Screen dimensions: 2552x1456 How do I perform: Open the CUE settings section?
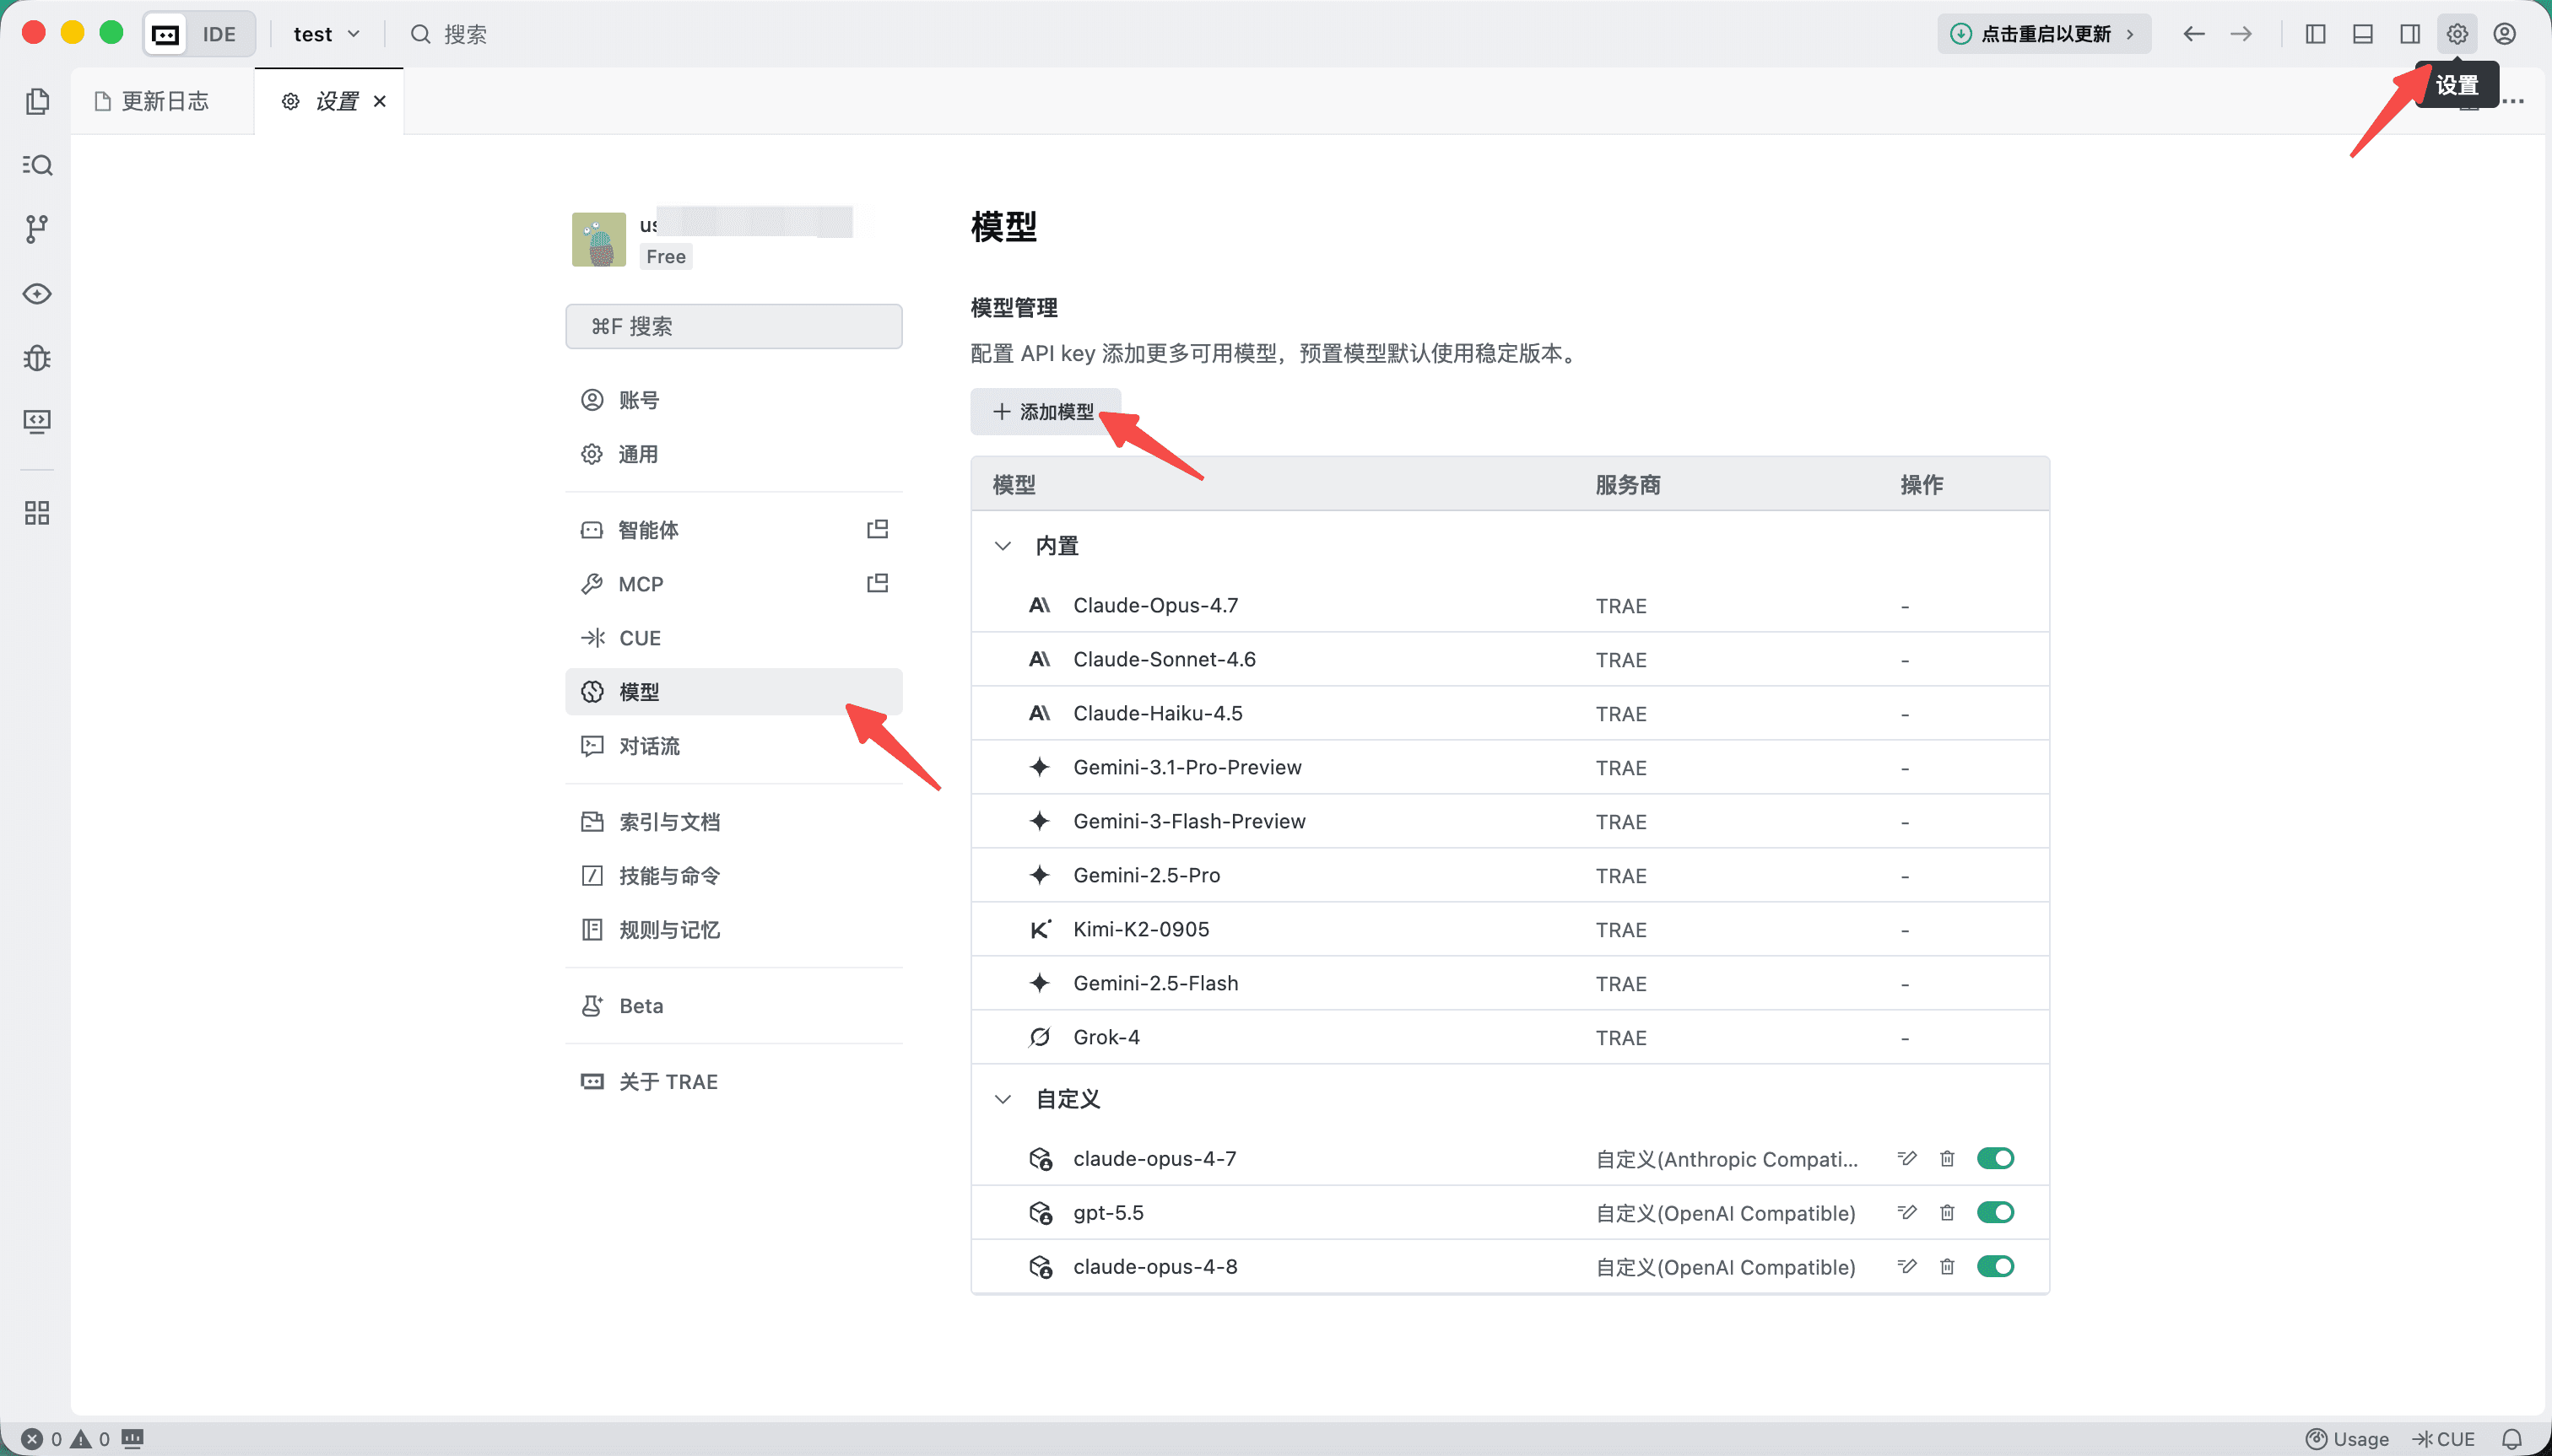(733, 637)
